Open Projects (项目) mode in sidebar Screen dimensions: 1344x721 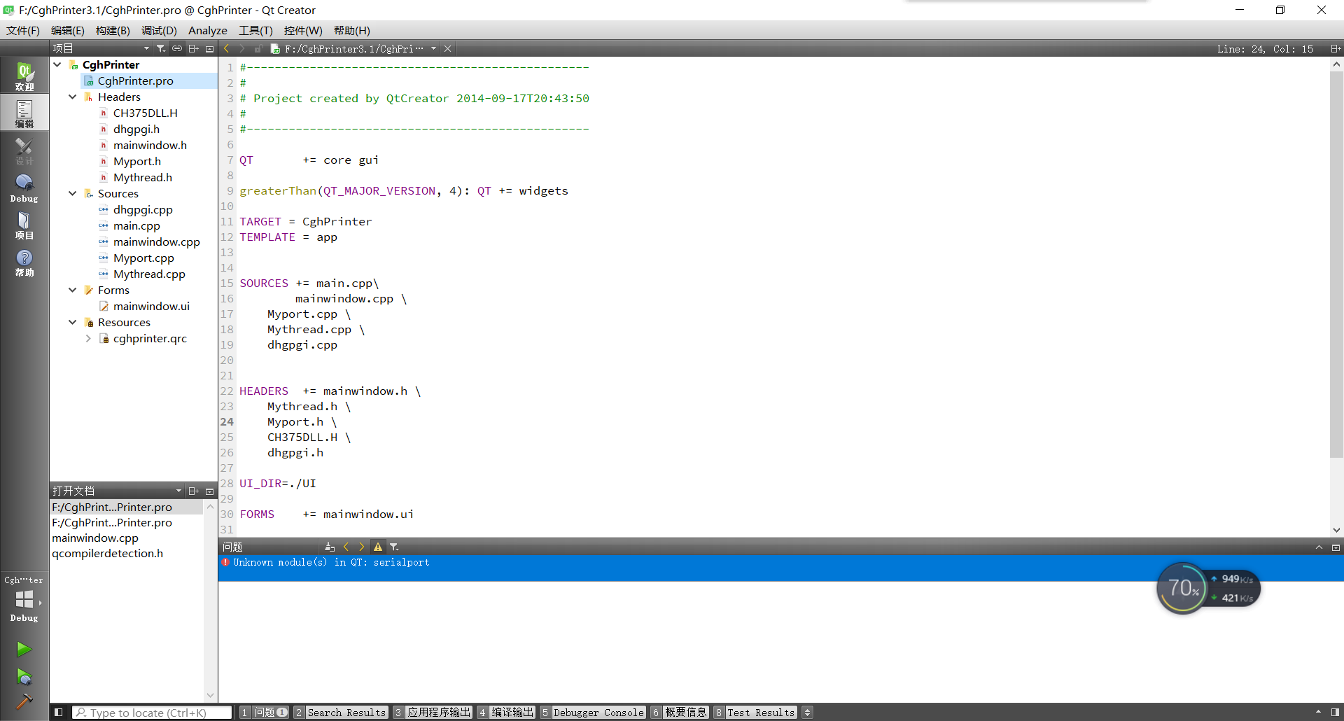click(24, 224)
